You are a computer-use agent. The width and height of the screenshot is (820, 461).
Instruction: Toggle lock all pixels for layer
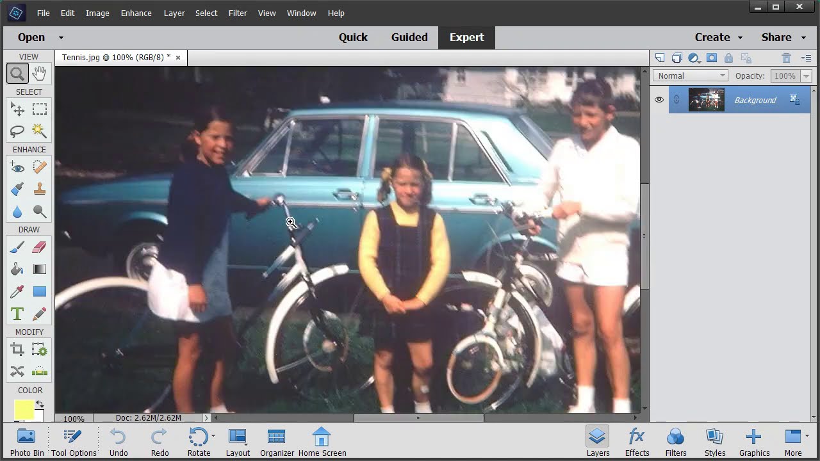pyautogui.click(x=730, y=58)
